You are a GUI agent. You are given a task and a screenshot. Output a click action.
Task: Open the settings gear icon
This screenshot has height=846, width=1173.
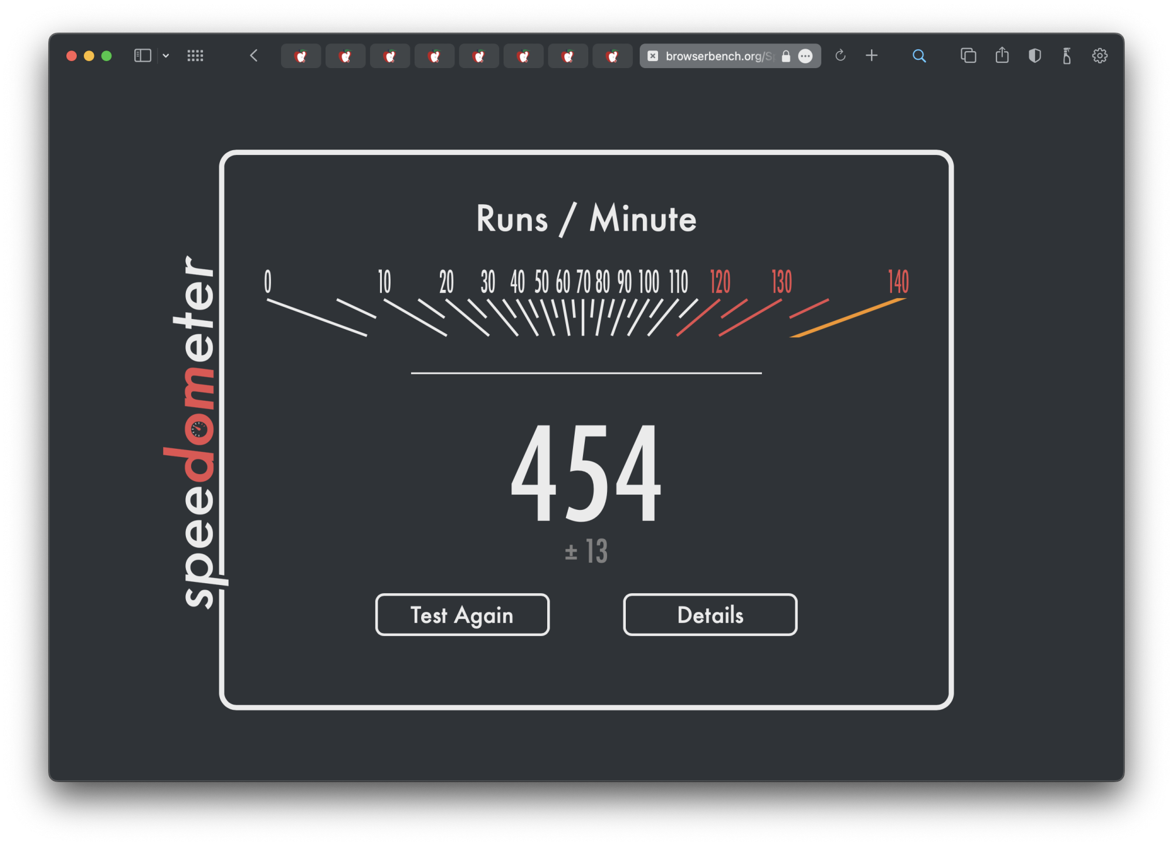(x=1100, y=56)
